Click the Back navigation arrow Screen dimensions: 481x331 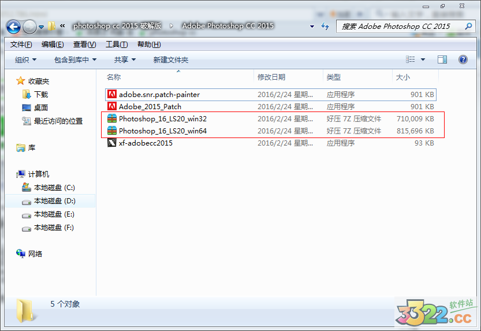[13, 27]
